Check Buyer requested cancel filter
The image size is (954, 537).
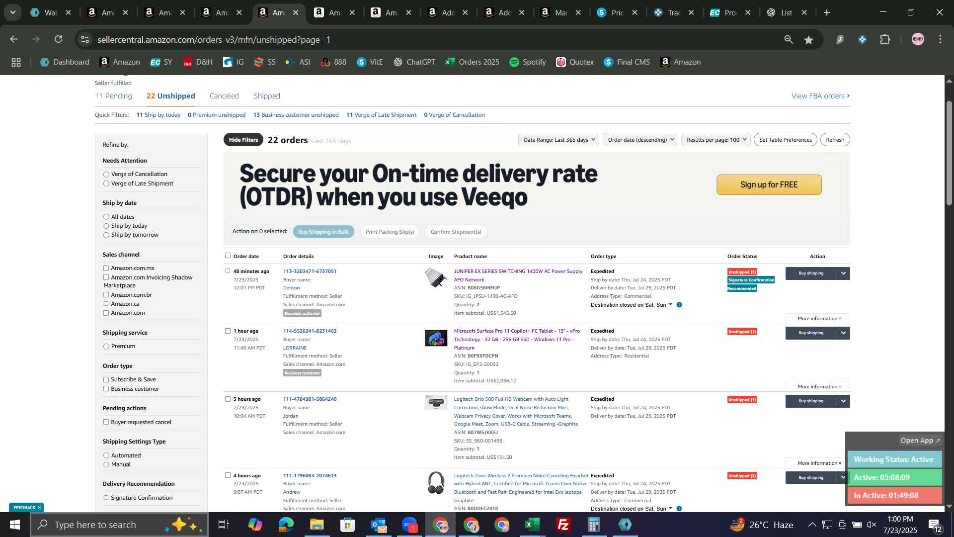point(106,422)
